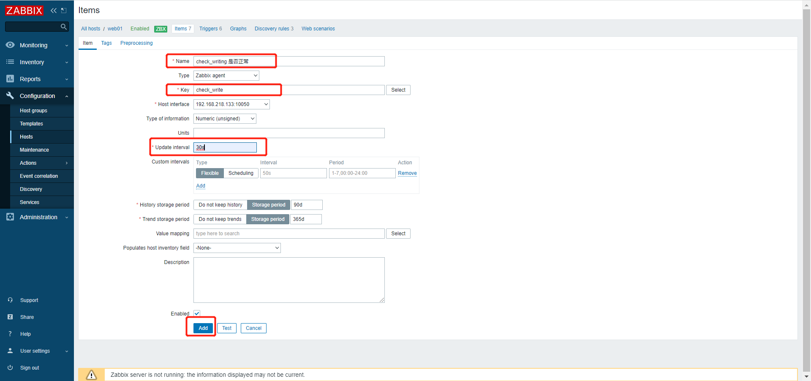Click the sidebar kiosk-mode icon

(x=64, y=11)
